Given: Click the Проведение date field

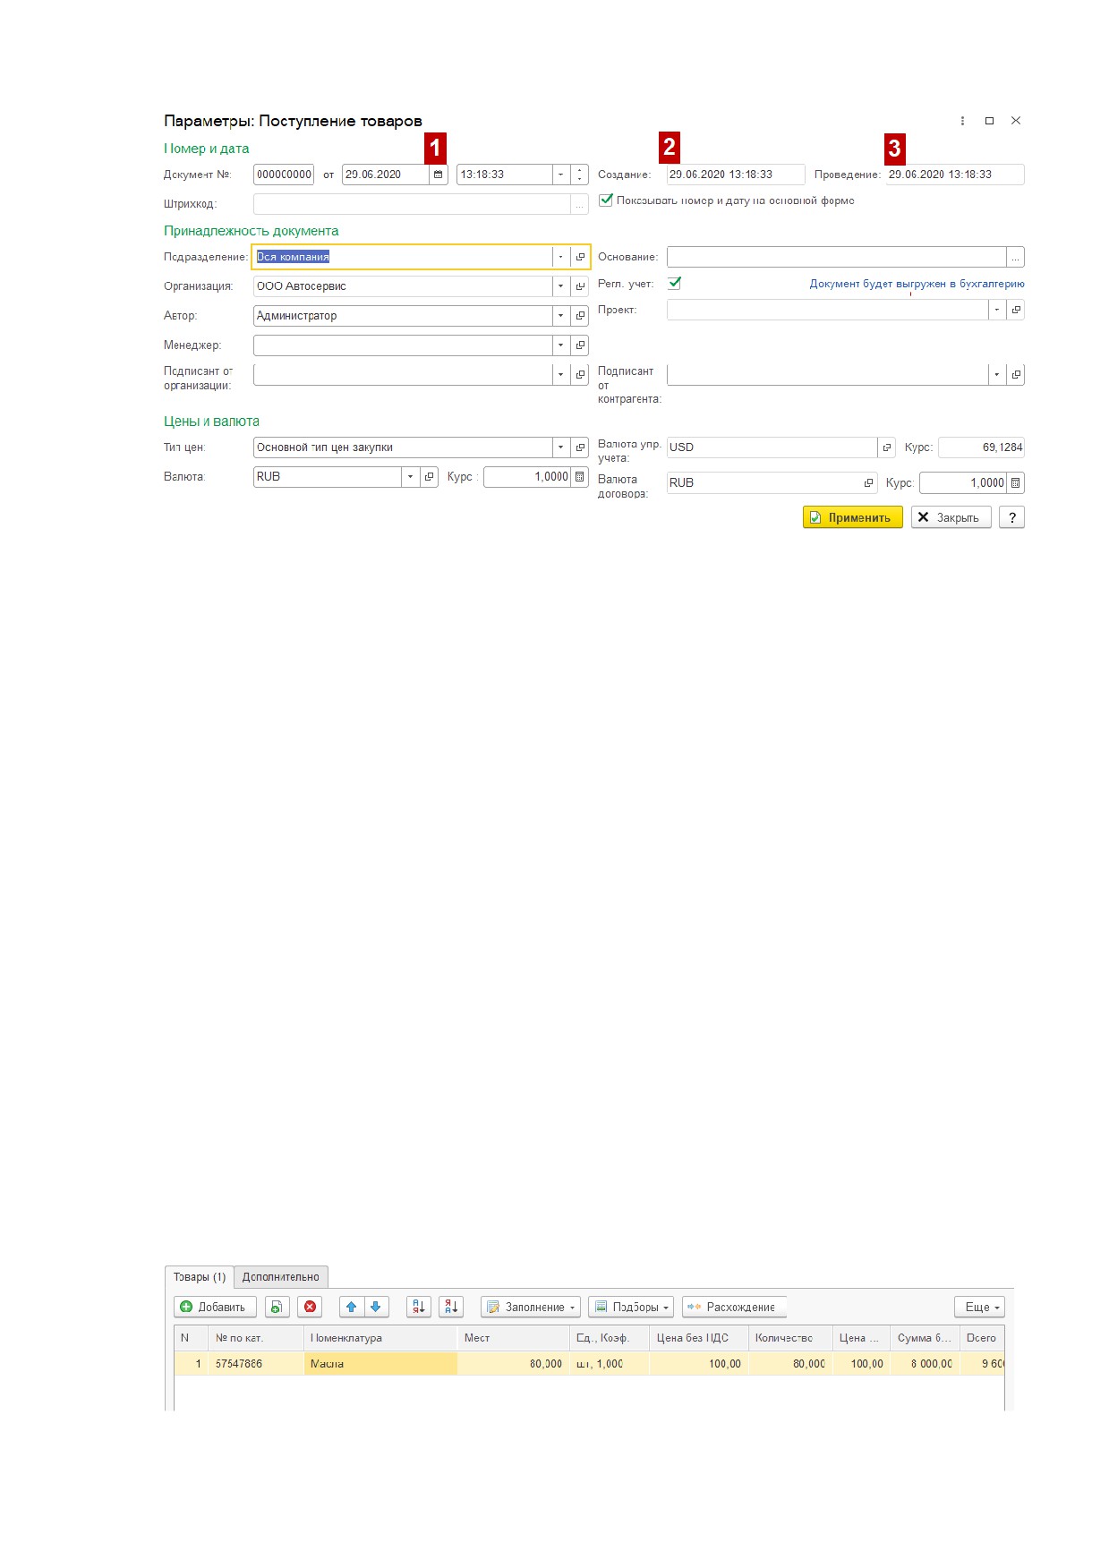Looking at the screenshot, I should click(x=955, y=175).
